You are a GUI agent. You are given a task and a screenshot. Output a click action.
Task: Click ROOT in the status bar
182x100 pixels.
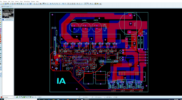(40, 97)
